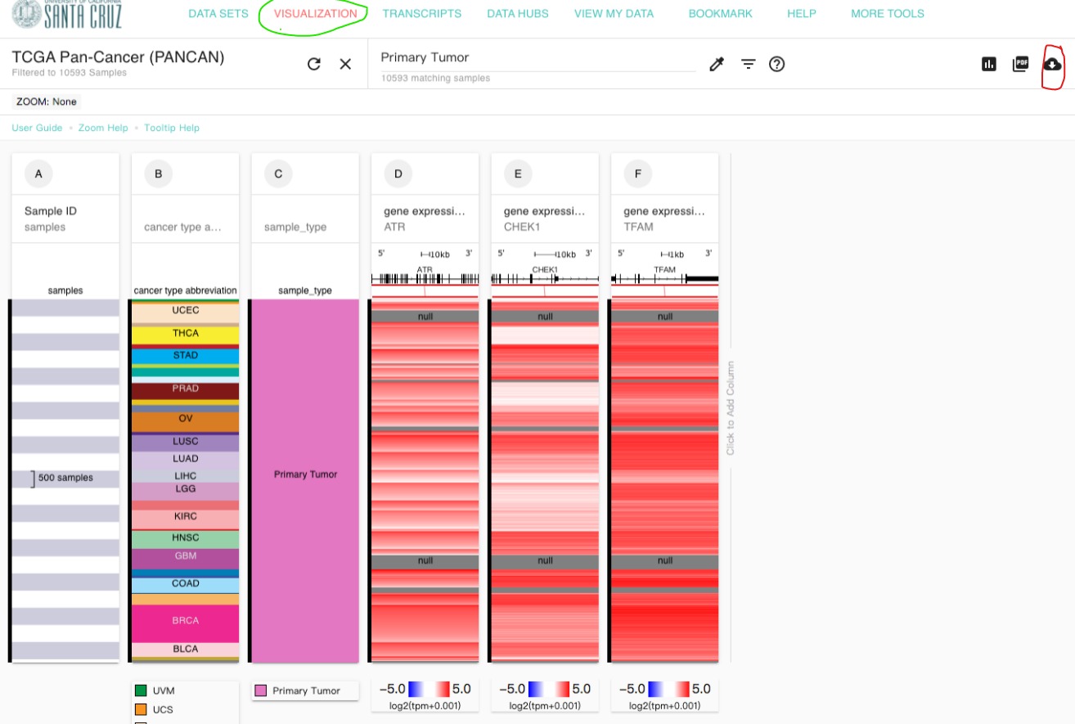1075x724 pixels.
Task: Click the green UVM legend swatch
Action: click(141, 691)
